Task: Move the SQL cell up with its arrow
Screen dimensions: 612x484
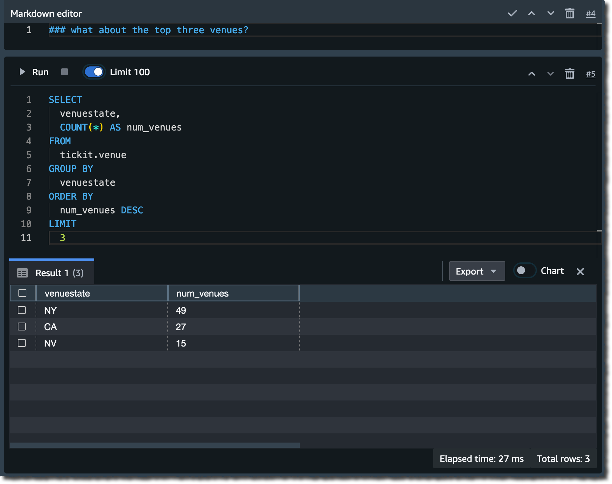Action: (531, 74)
